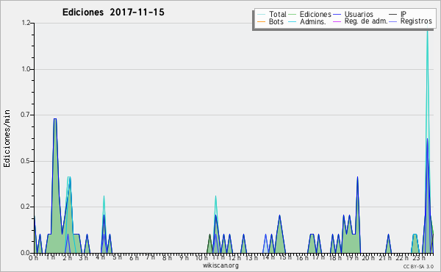Click the '11 h' x-axis label
Viewport: 441px width, 272px height.
click(218, 257)
